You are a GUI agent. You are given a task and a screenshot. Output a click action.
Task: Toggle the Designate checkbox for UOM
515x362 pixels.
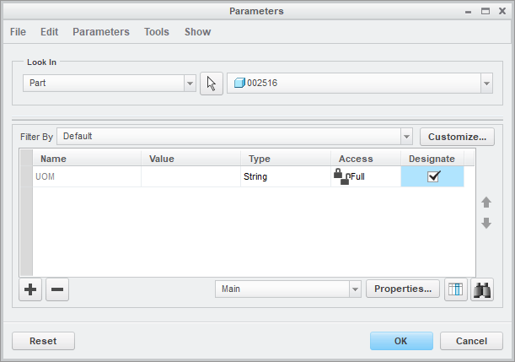[x=434, y=176]
